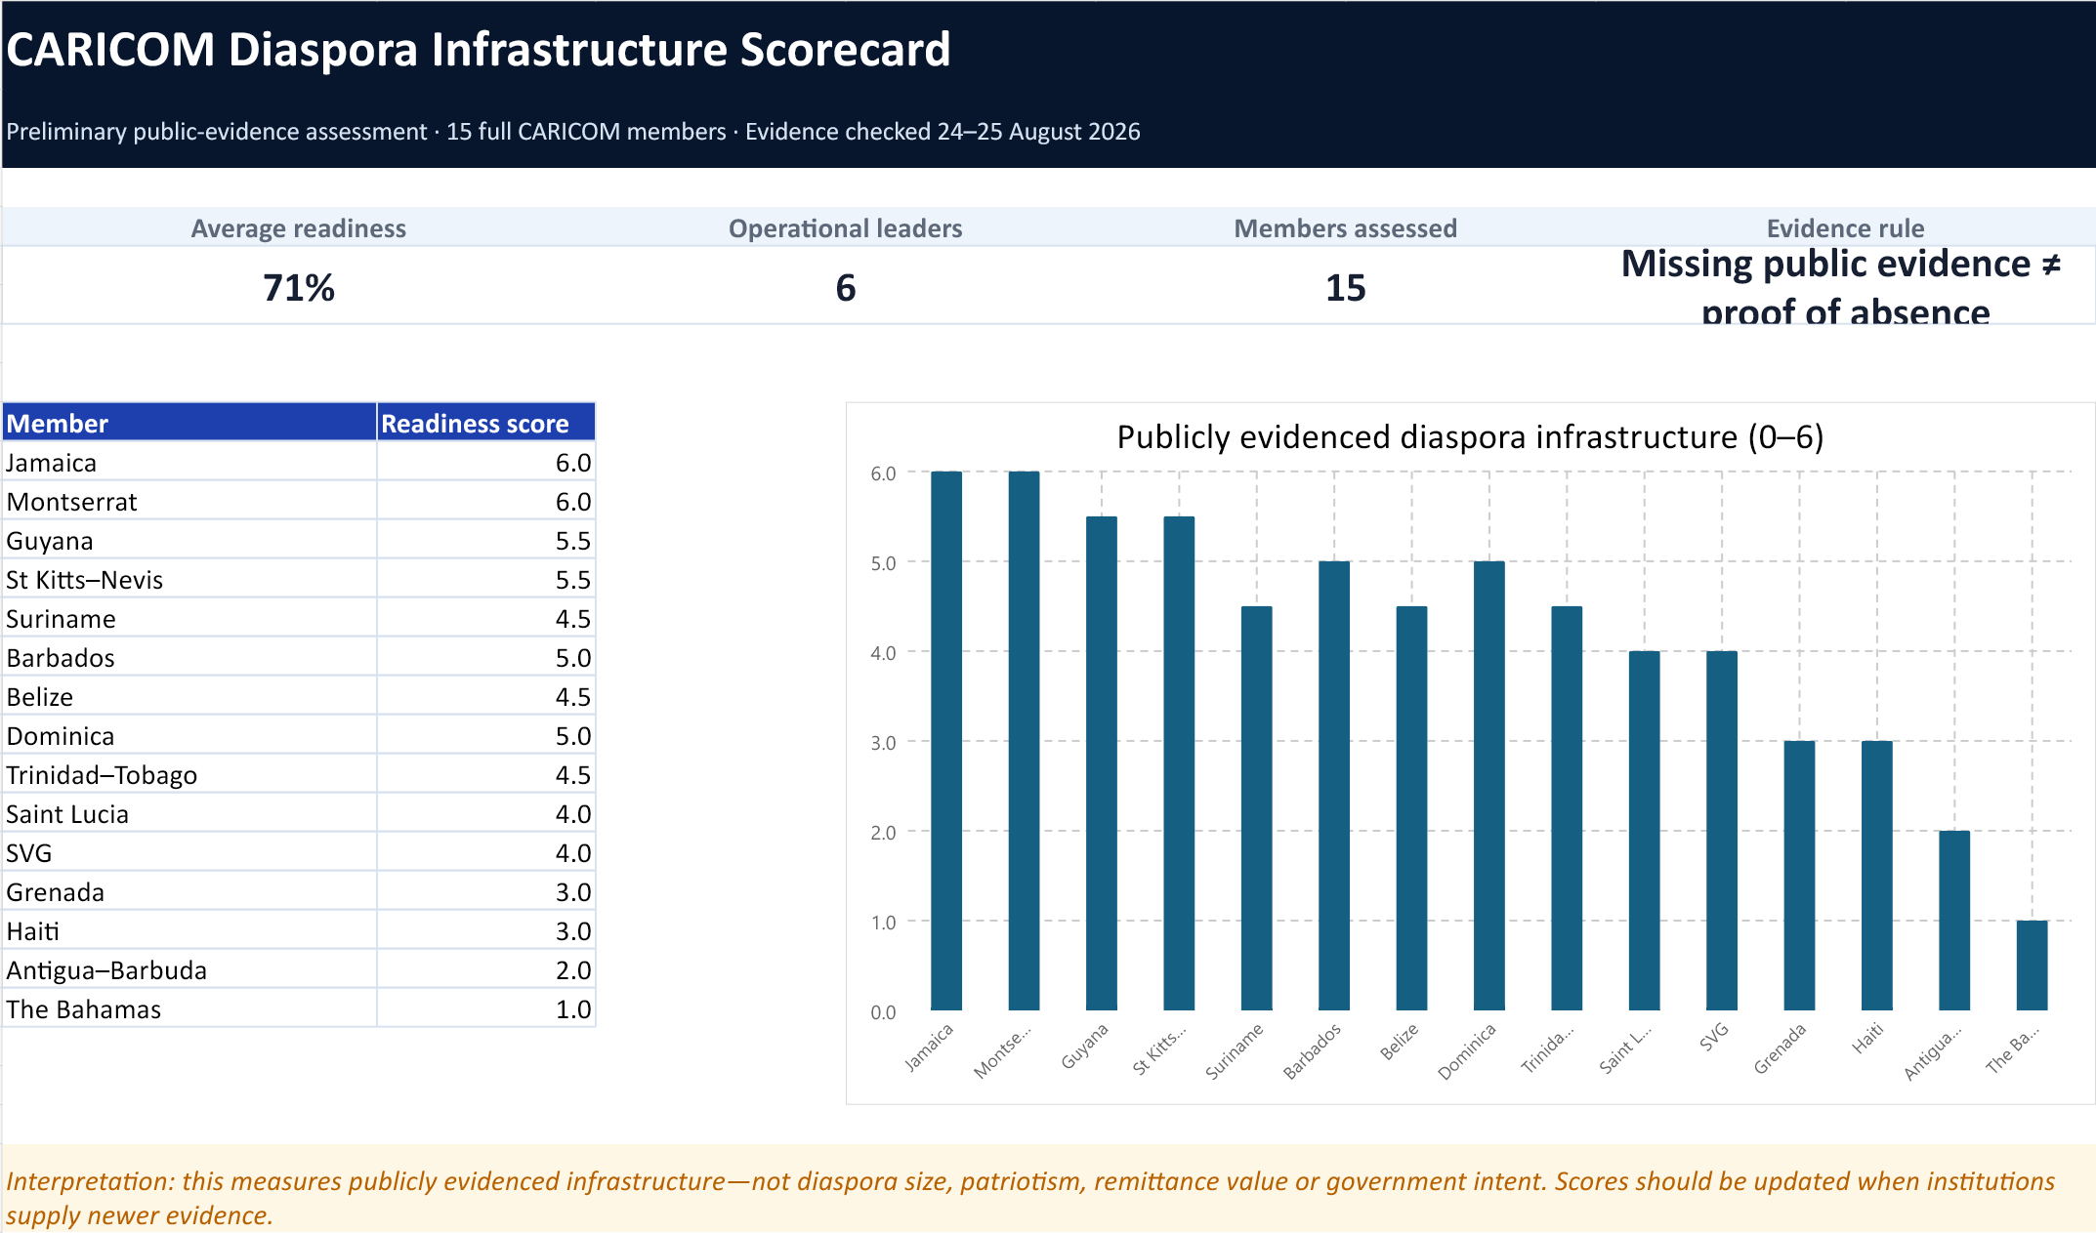Viewport: 2096px width, 1233px height.
Task: Select the Montserrat cell in the table
Action: [x=189, y=501]
